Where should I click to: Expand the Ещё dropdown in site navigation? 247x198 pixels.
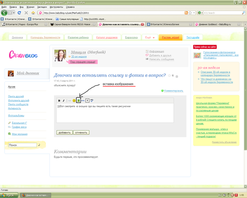point(150,37)
